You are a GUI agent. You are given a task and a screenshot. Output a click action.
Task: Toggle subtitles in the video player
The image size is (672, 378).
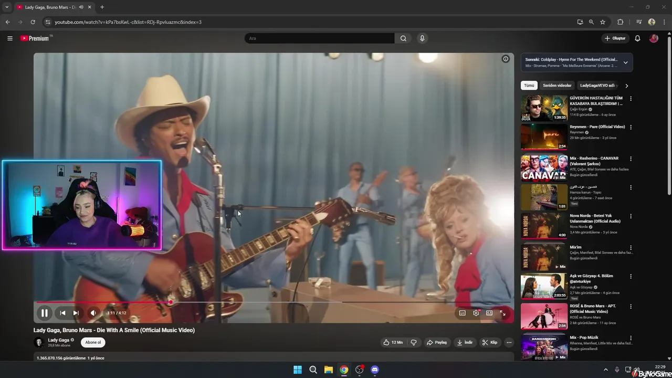point(462,313)
